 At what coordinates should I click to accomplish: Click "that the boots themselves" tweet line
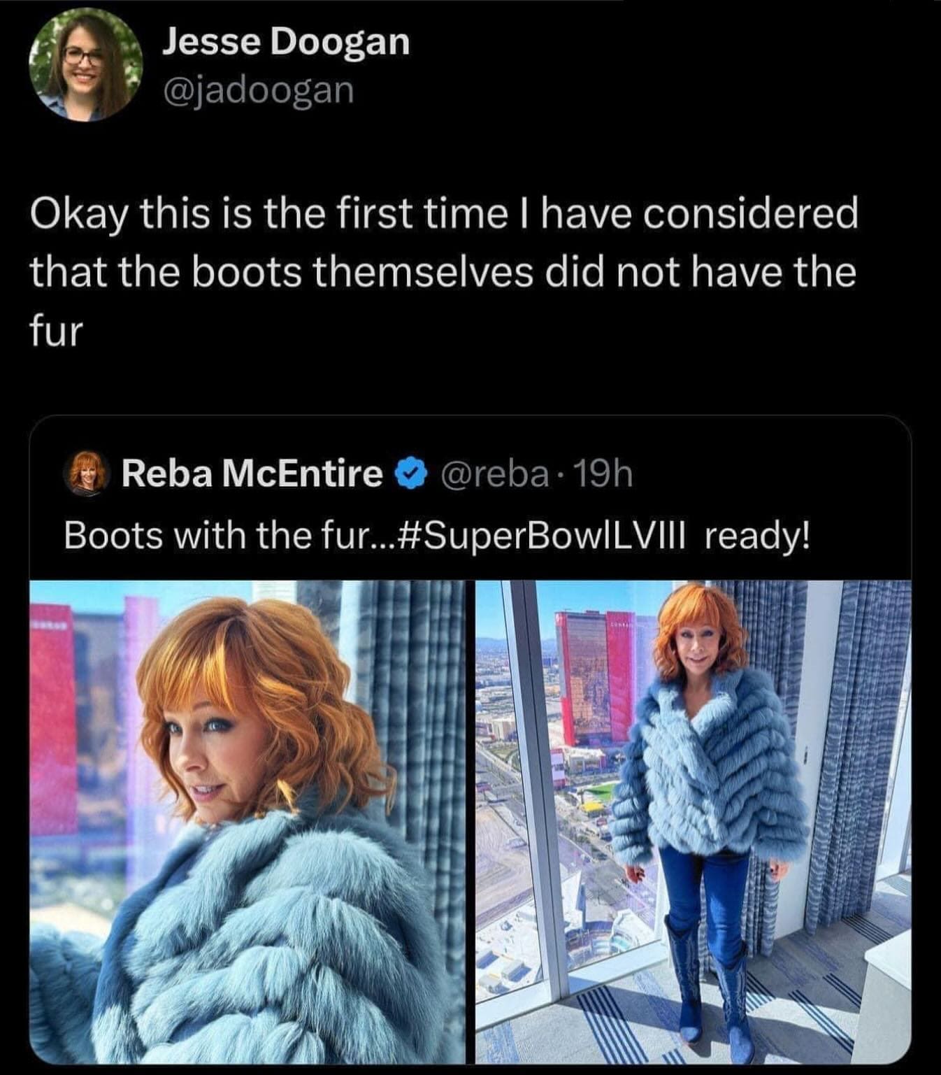coord(280,272)
